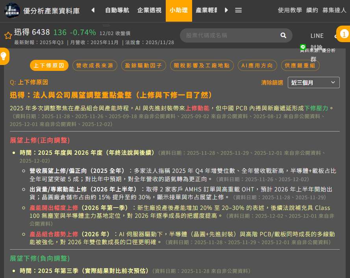The width and height of the screenshot is (350, 278).
Task: Open the orange notification badge on the right
Action: (344, 34)
